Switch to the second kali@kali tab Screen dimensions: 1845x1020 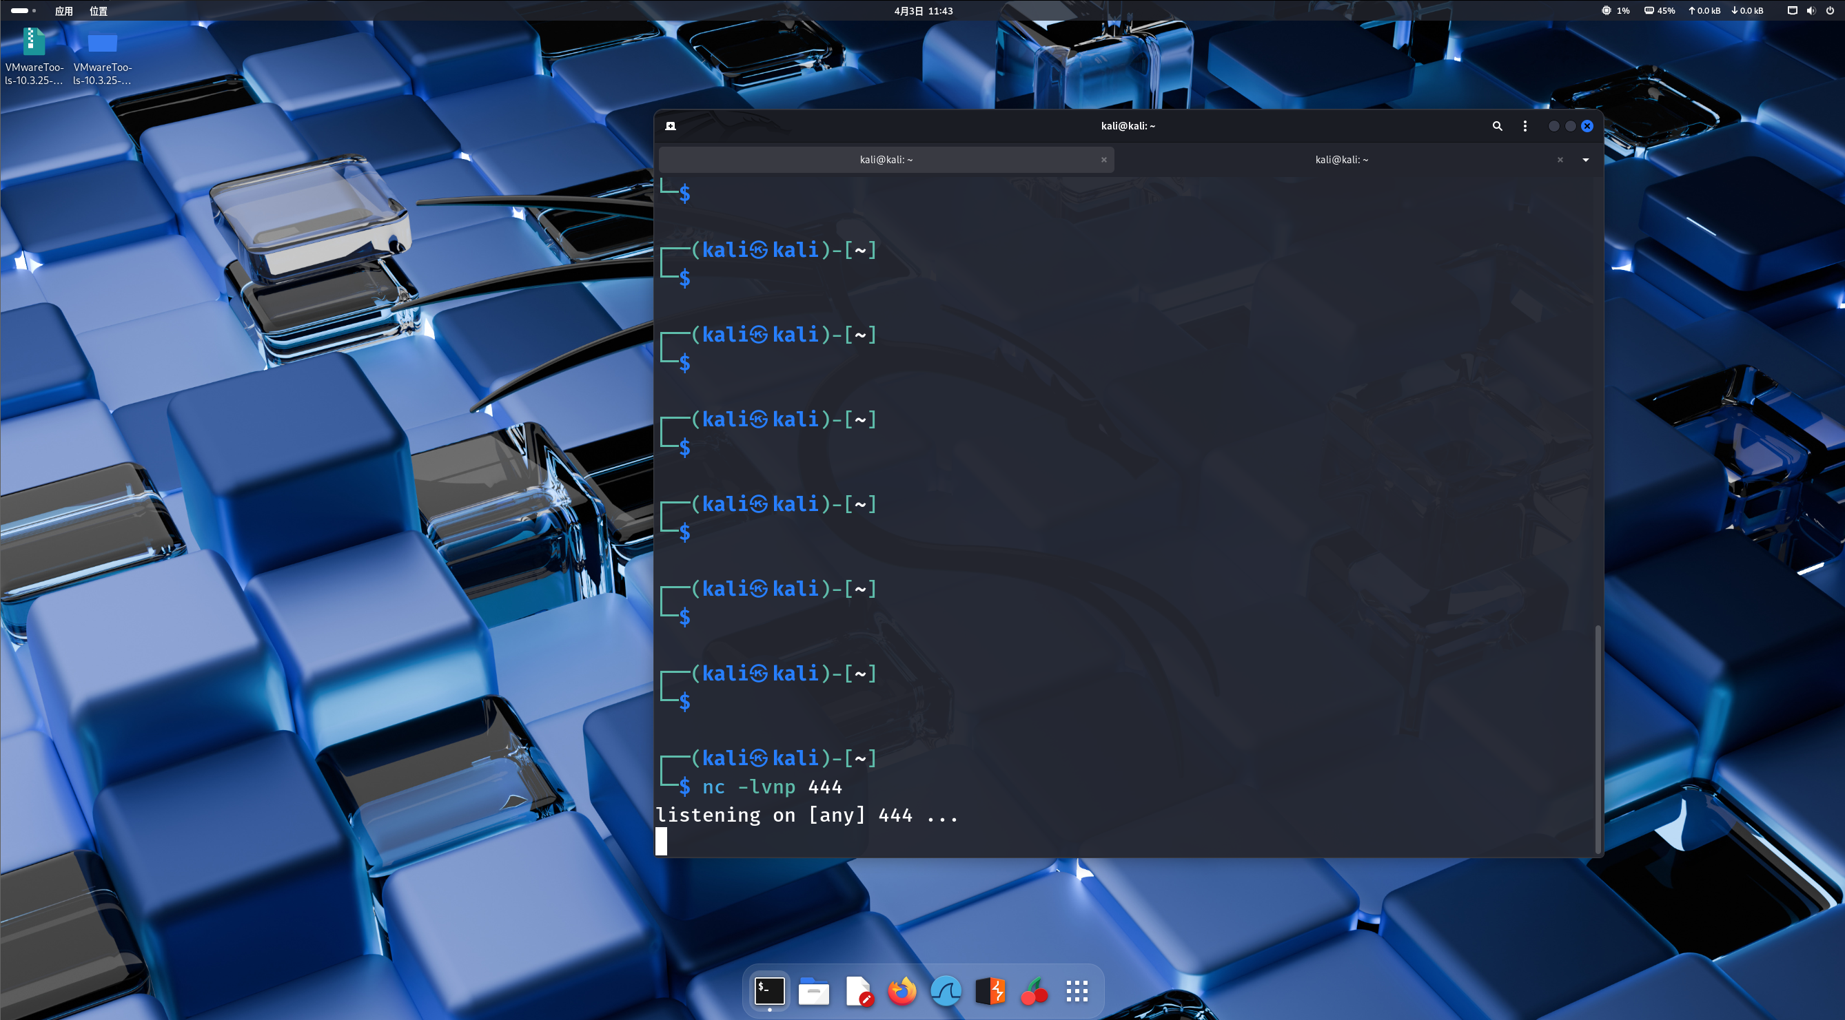tap(1341, 160)
